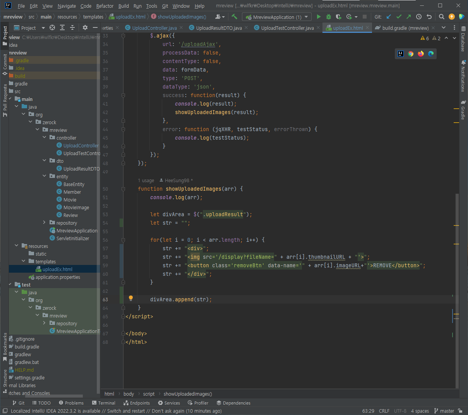Update project with the Git blue arrow
468x415 pixels.
pyautogui.click(x=389, y=17)
